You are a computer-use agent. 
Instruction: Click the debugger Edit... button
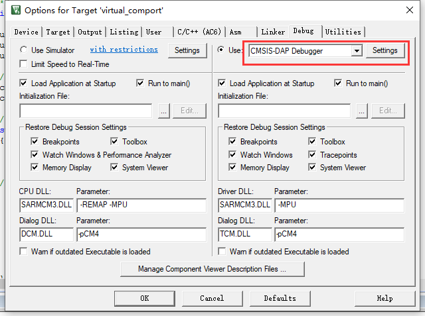pos(388,111)
